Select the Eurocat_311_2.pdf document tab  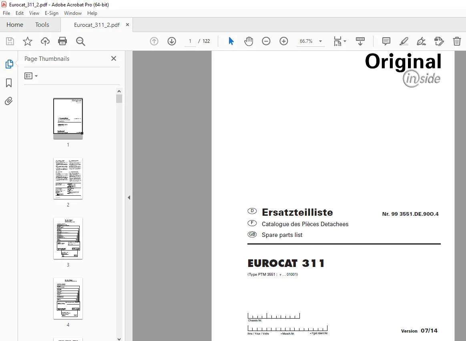(96, 25)
